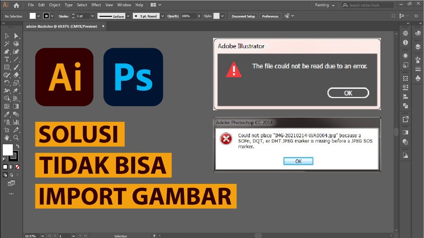Go to Illustrator Home screen icon

16,5
